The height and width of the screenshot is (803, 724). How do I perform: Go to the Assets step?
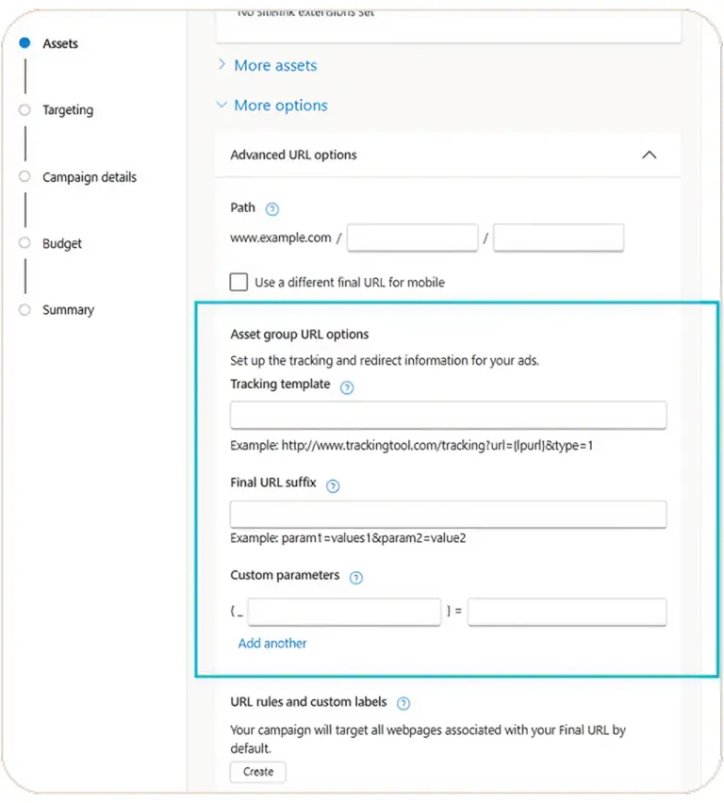coord(60,43)
